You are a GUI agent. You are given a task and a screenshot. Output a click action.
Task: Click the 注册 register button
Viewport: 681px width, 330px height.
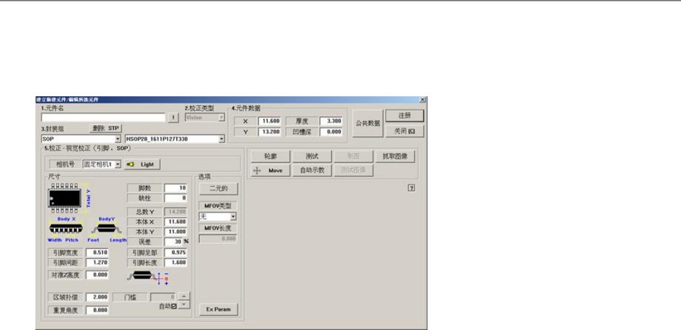click(x=404, y=116)
